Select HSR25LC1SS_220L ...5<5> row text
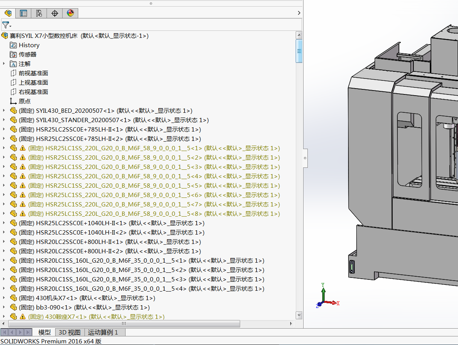This screenshot has height=345, width=458. pyautogui.click(x=154, y=186)
